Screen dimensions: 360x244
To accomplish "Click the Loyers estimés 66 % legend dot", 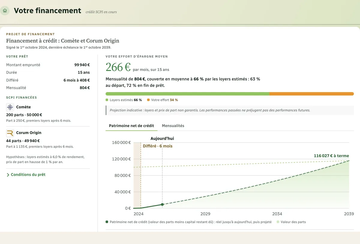I will (107, 100).
